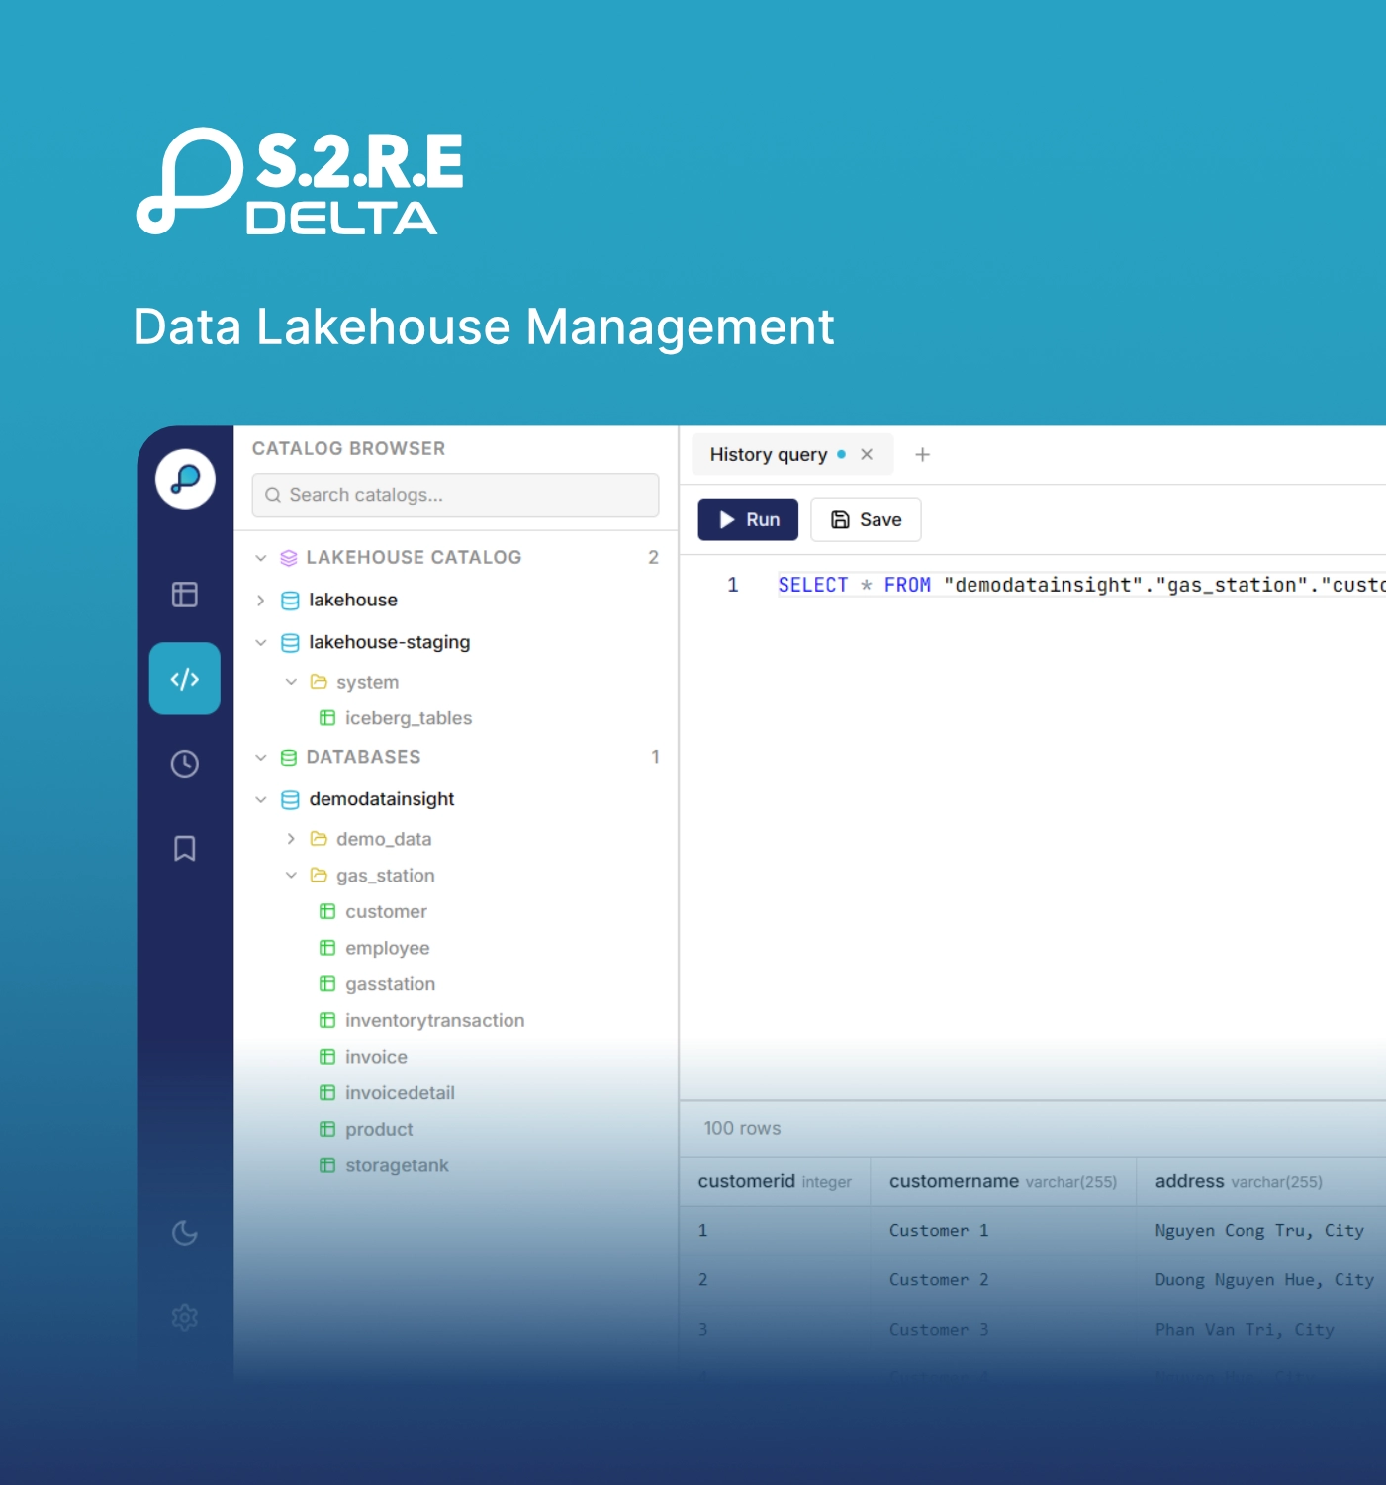
Task: Click the employee table icon
Action: [327, 948]
